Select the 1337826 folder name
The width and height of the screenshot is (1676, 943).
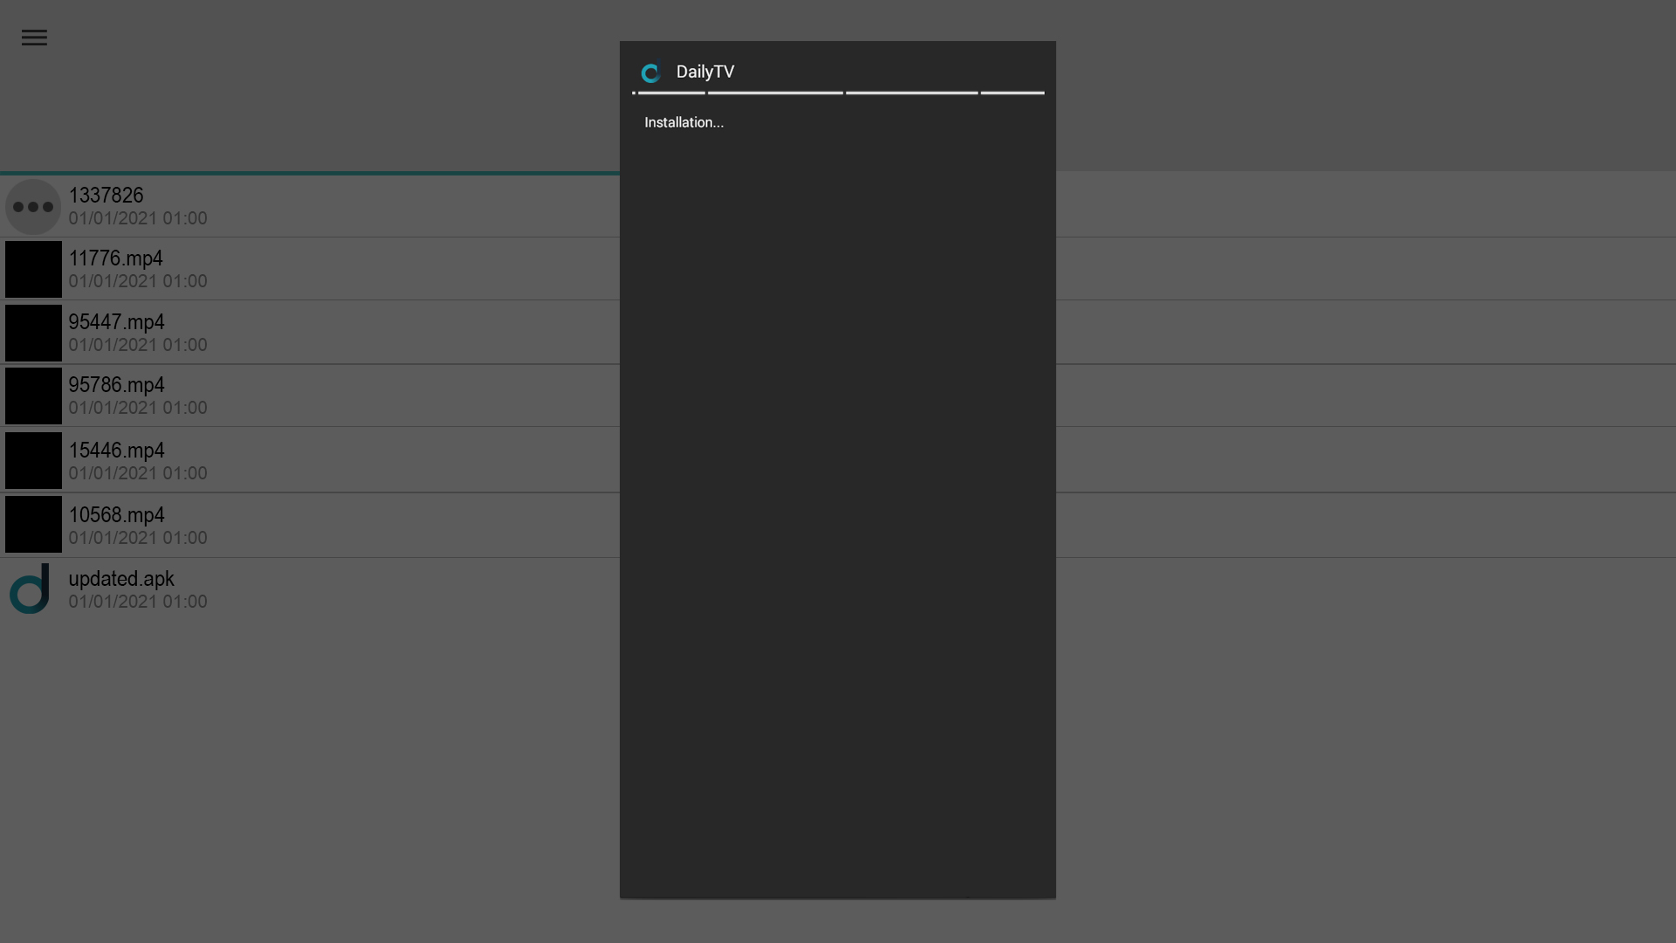tap(106, 196)
